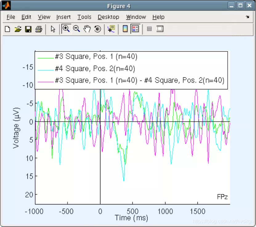The height and width of the screenshot is (227, 256).
Task: Click the 'Figure 4' window title
Action: [119, 6]
